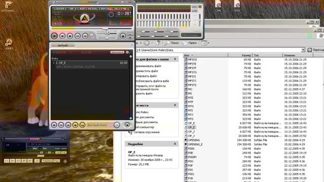Image resolution: width=324 pixels, height=182 pixels.
Task: Pause playback in the AIMP player
Action: click(62, 36)
